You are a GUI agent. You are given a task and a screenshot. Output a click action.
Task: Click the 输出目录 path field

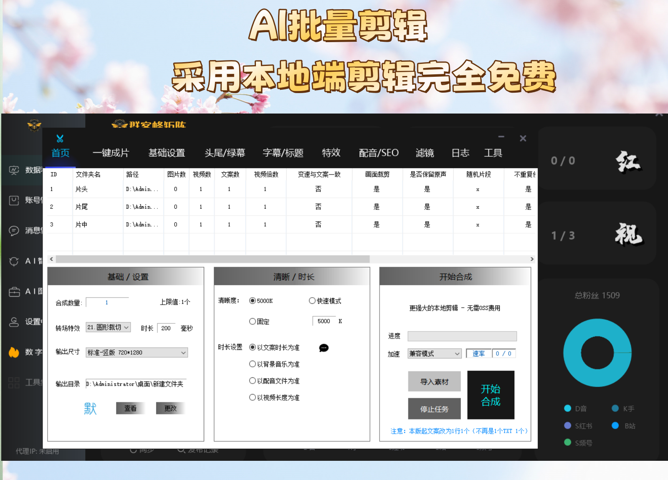136,384
